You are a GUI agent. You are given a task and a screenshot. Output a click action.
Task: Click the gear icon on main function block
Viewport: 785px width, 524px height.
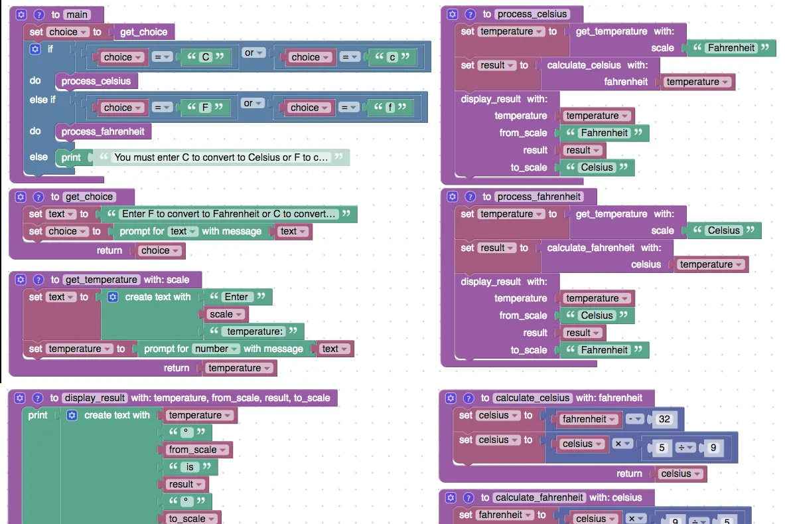coord(21,15)
